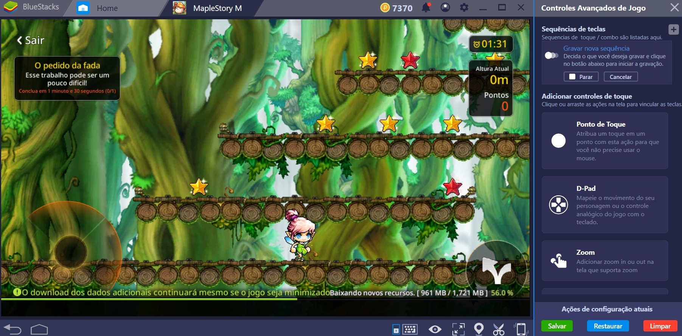Click the red star on lower platform
This screenshot has height=336, width=682.
[452, 187]
